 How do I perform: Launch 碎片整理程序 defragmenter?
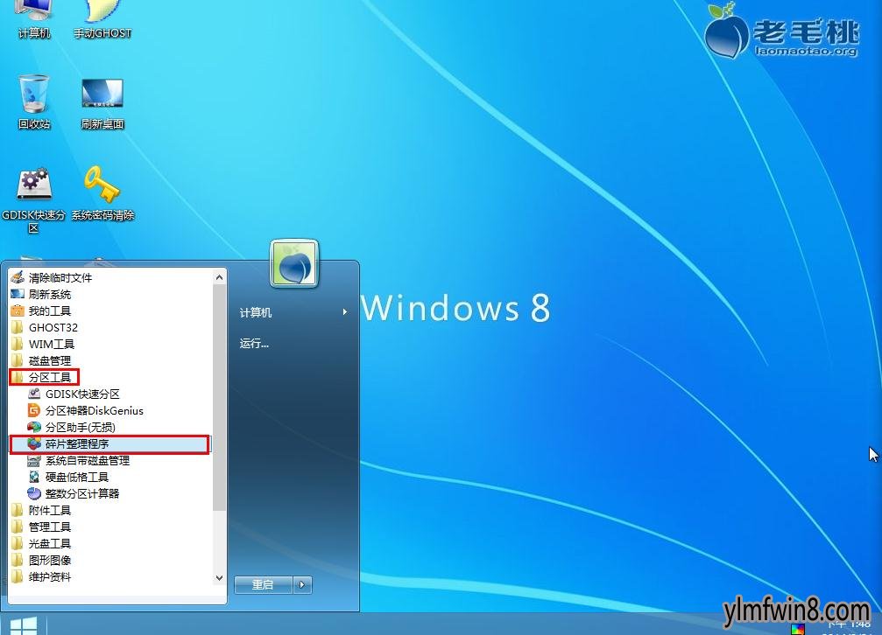point(110,444)
